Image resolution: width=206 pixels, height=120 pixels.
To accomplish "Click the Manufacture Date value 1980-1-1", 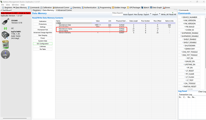I will tap(98, 25).
